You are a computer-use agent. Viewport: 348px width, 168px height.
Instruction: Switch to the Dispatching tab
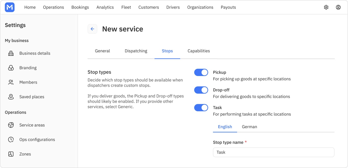pyautogui.click(x=136, y=51)
